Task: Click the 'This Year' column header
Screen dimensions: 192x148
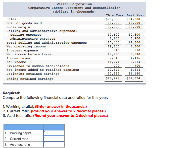Action: tap(115, 15)
